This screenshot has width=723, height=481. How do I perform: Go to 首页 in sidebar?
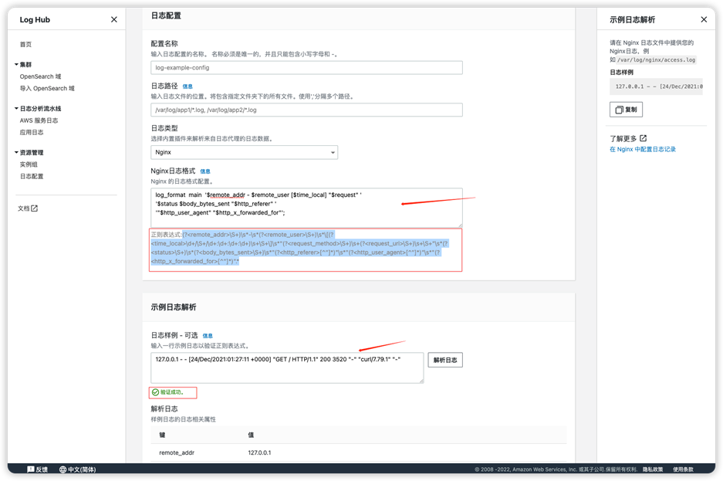25,44
